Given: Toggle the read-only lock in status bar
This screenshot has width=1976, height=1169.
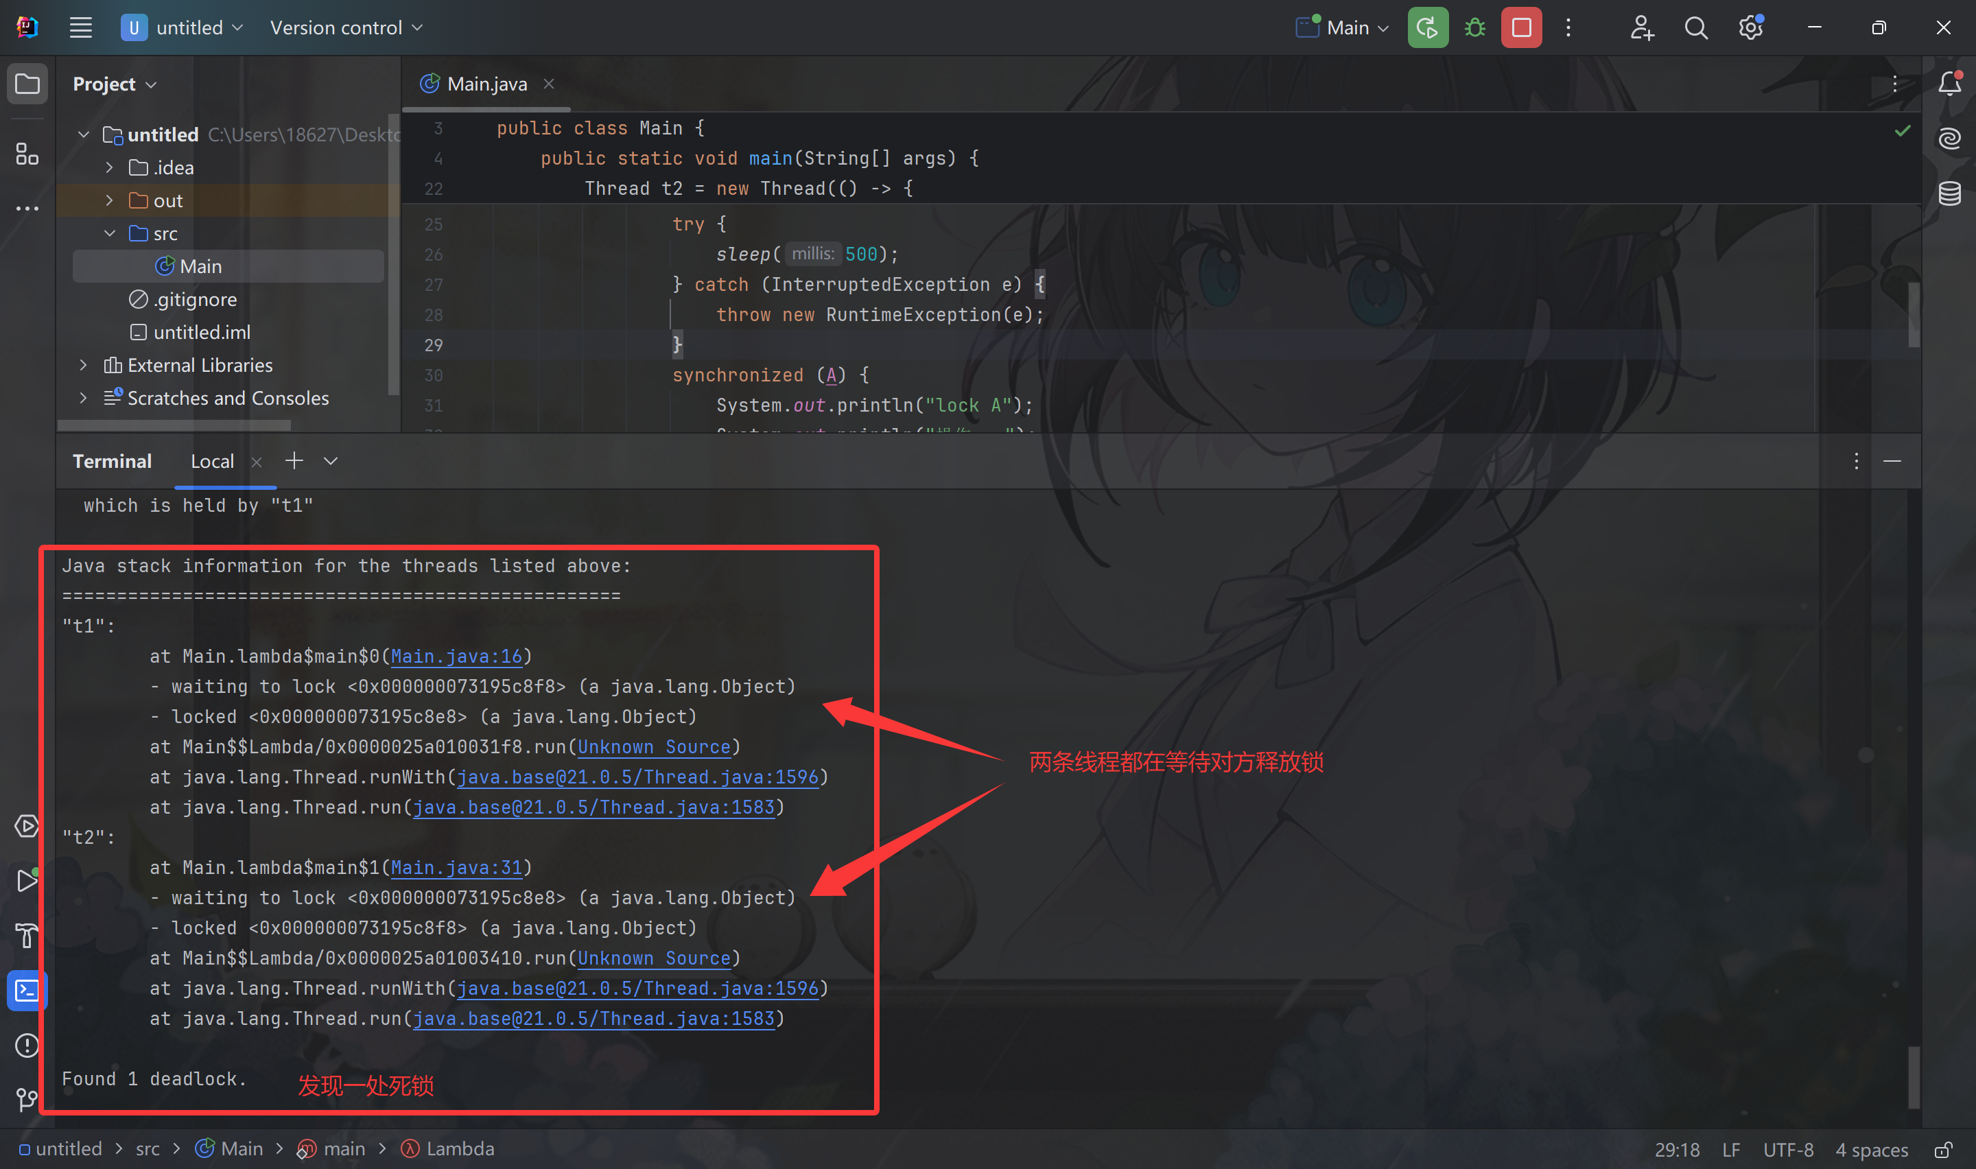Looking at the screenshot, I should click(1944, 1150).
